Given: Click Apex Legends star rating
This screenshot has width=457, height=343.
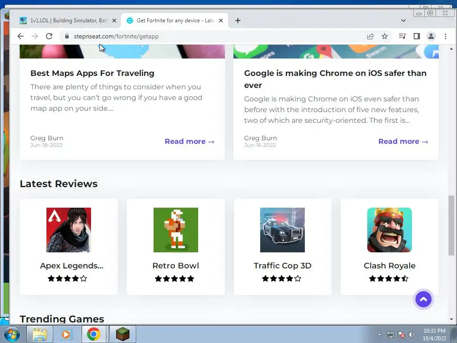Looking at the screenshot, I should pos(67,279).
